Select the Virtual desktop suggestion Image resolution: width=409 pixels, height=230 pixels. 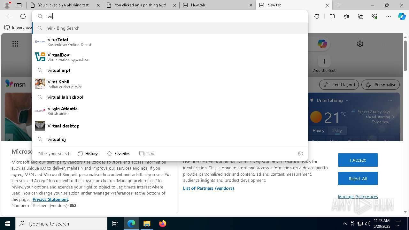170,126
